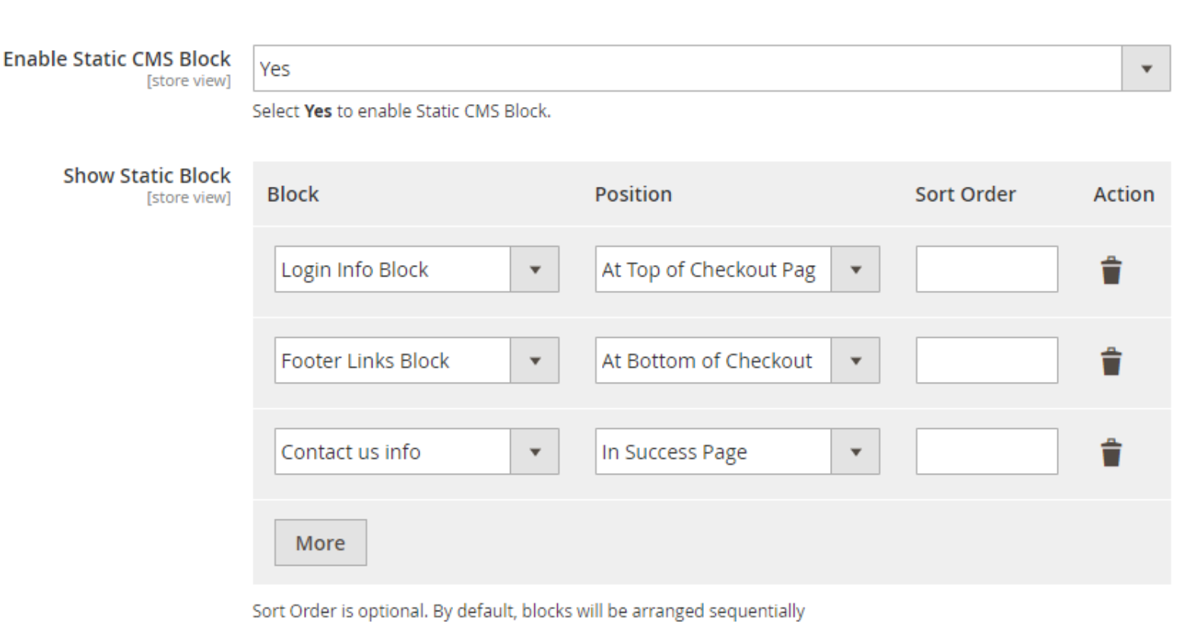This screenshot has height=625, width=1185.
Task: Click the Enable Static CMS Block label
Action: coord(117,59)
